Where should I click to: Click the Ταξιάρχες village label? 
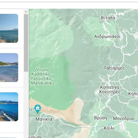pyautogui.click(x=114, y=68)
